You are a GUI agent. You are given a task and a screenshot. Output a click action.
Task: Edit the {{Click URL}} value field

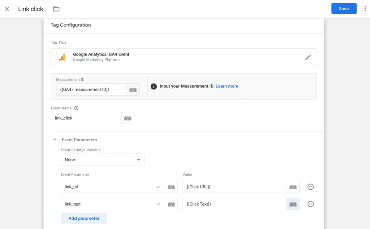click(235, 187)
